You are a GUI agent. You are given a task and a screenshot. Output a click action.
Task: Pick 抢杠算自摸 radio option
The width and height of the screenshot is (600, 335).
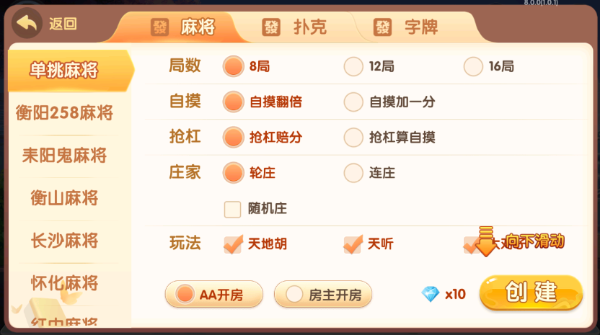point(353,137)
